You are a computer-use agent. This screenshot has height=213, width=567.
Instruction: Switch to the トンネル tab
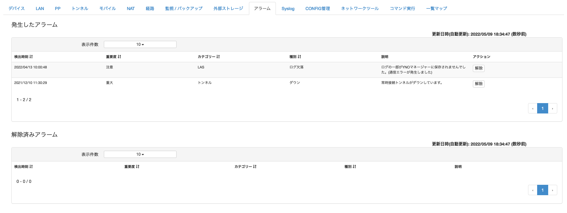click(80, 8)
